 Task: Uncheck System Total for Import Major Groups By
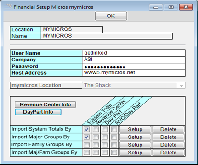(x=86, y=137)
